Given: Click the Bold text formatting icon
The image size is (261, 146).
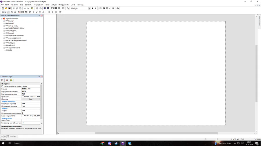Looking at the screenshot, I should 33,12.
